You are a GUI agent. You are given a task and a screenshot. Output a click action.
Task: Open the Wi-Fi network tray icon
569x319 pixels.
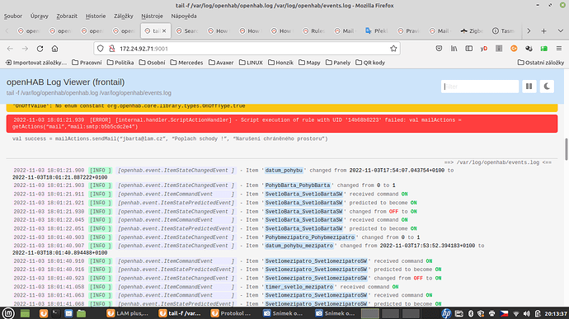coord(516,313)
